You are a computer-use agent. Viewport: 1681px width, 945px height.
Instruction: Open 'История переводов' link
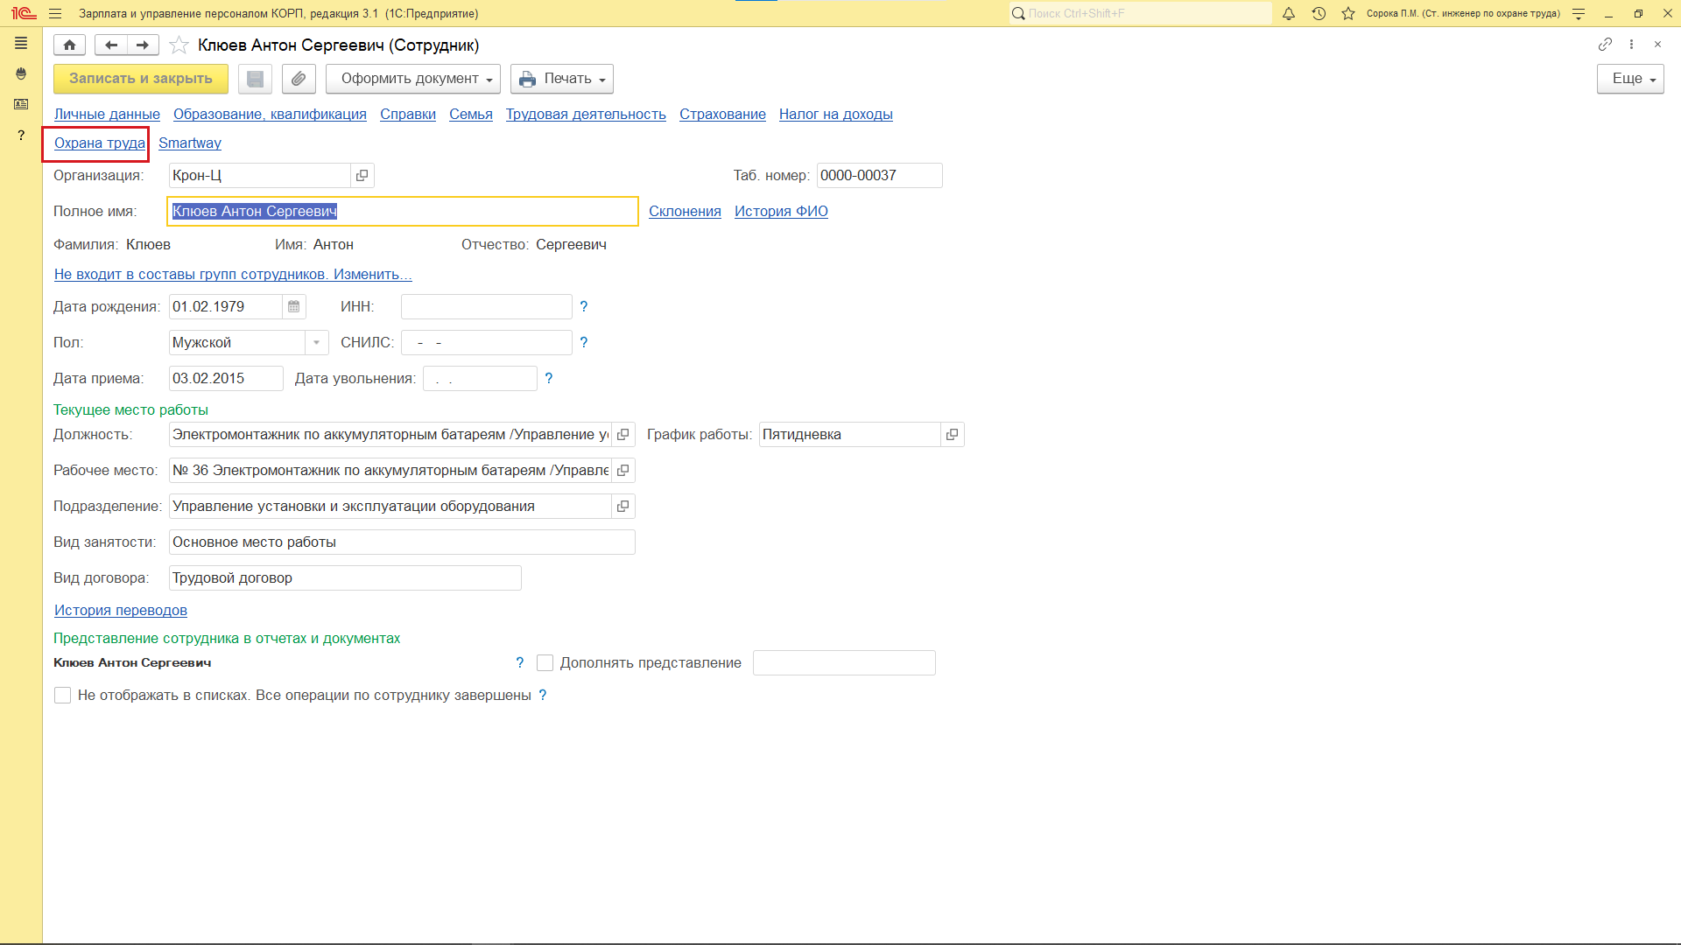pyautogui.click(x=121, y=611)
